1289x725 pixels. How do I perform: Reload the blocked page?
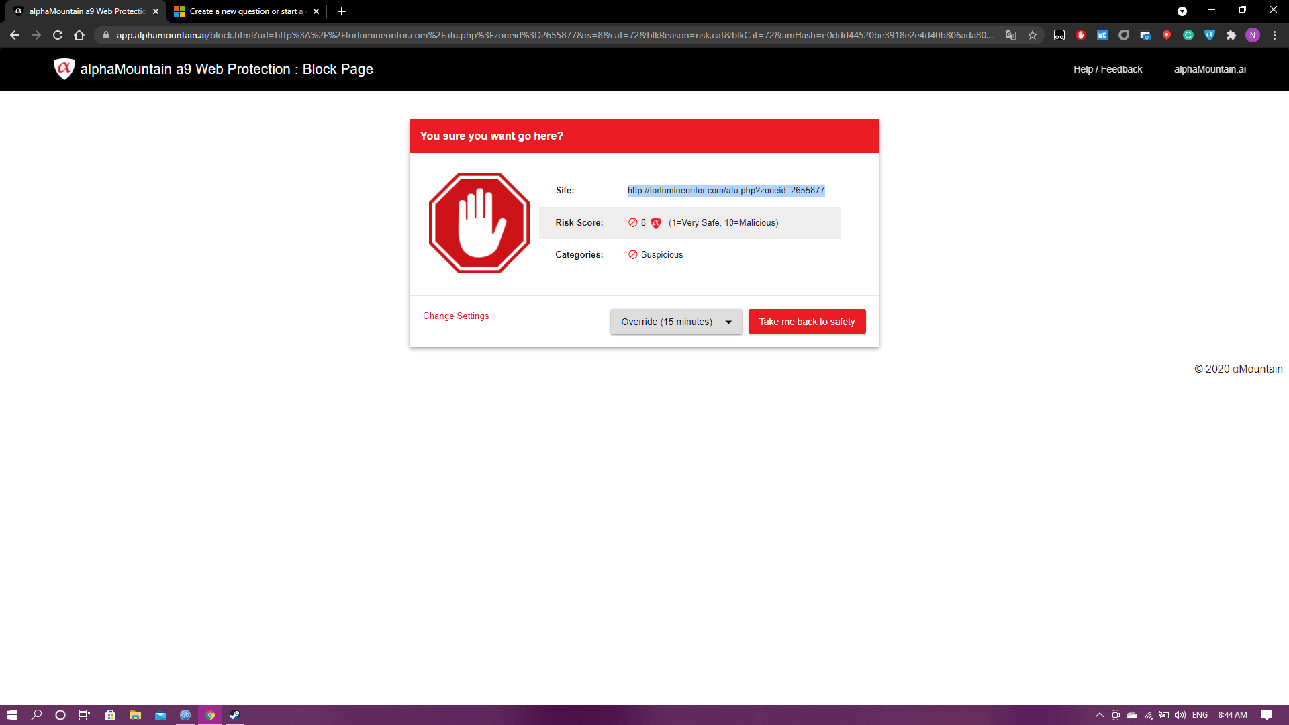(x=58, y=35)
